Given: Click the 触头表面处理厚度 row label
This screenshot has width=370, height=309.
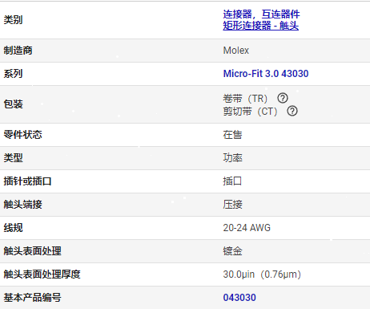Looking at the screenshot, I should click(42, 274).
